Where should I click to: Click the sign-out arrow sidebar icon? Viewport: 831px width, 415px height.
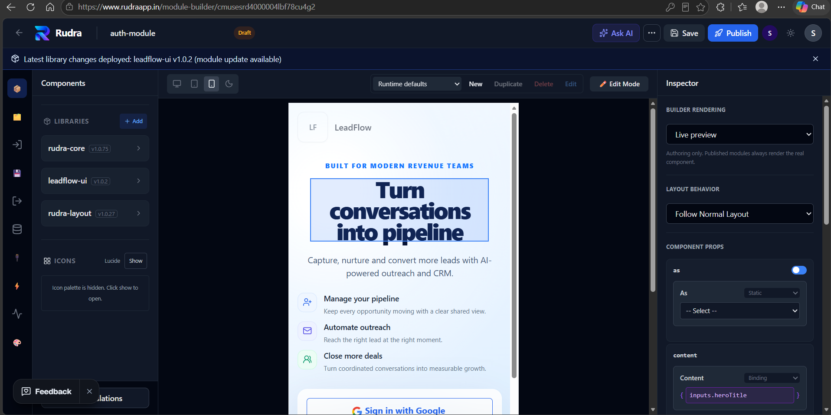pyautogui.click(x=17, y=201)
